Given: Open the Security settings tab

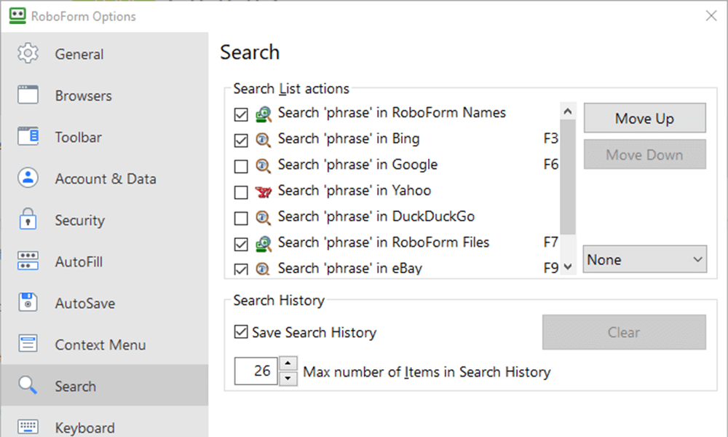Looking at the screenshot, I should pyautogui.click(x=104, y=220).
